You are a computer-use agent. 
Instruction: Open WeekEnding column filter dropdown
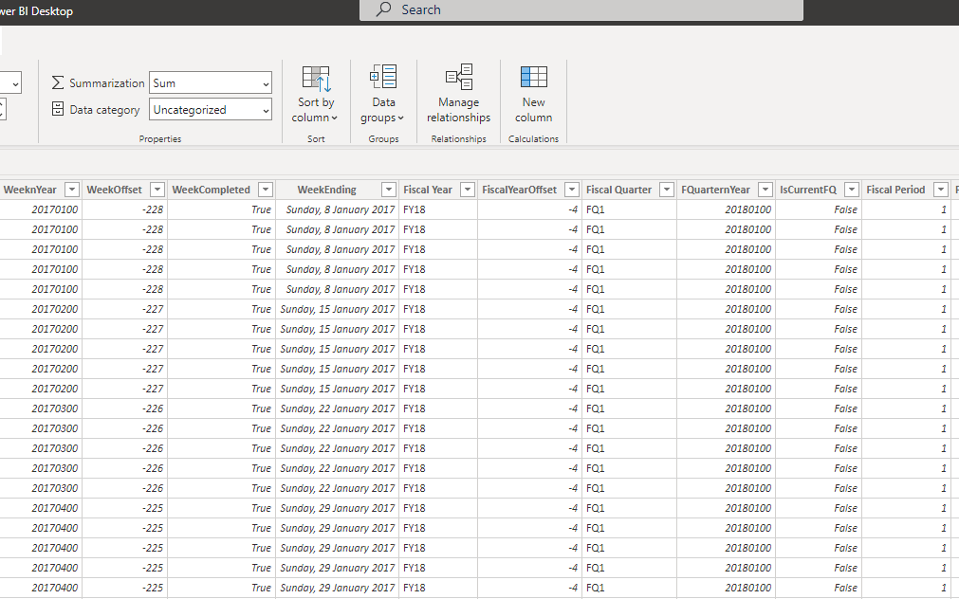[388, 190]
